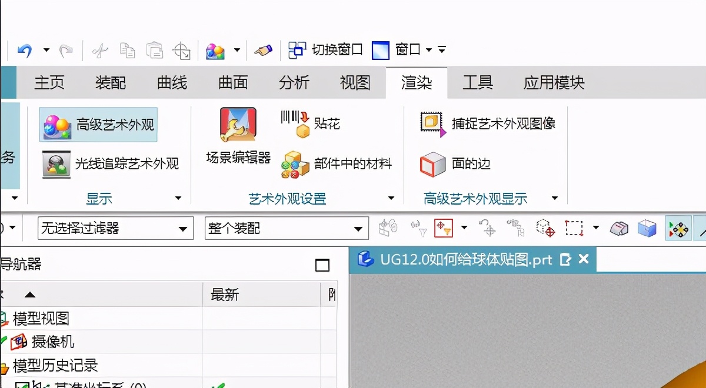The width and height of the screenshot is (706, 388).
Task: Go to the 工具 ribbon tab
Action: tap(478, 83)
